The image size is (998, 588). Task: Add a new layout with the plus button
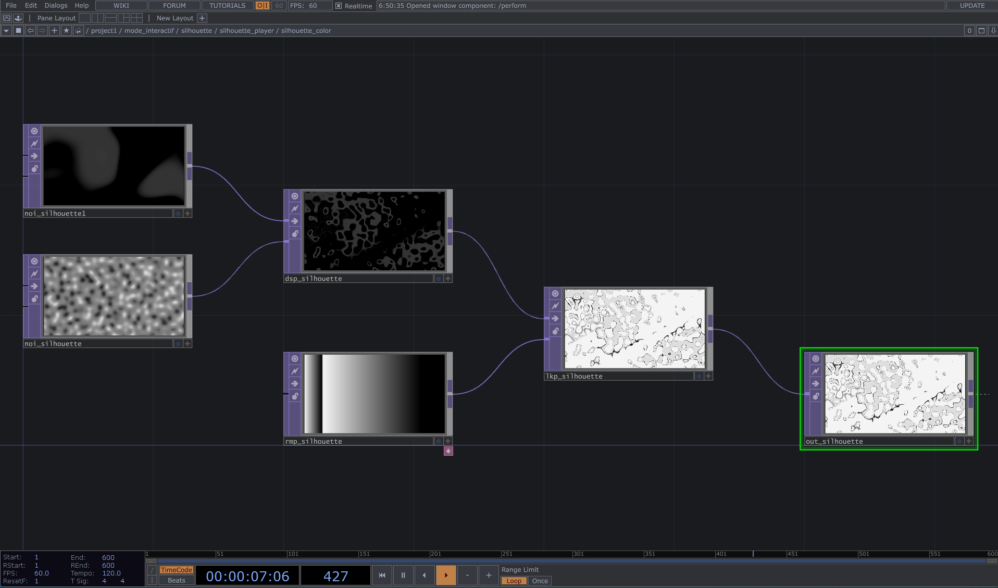(202, 18)
